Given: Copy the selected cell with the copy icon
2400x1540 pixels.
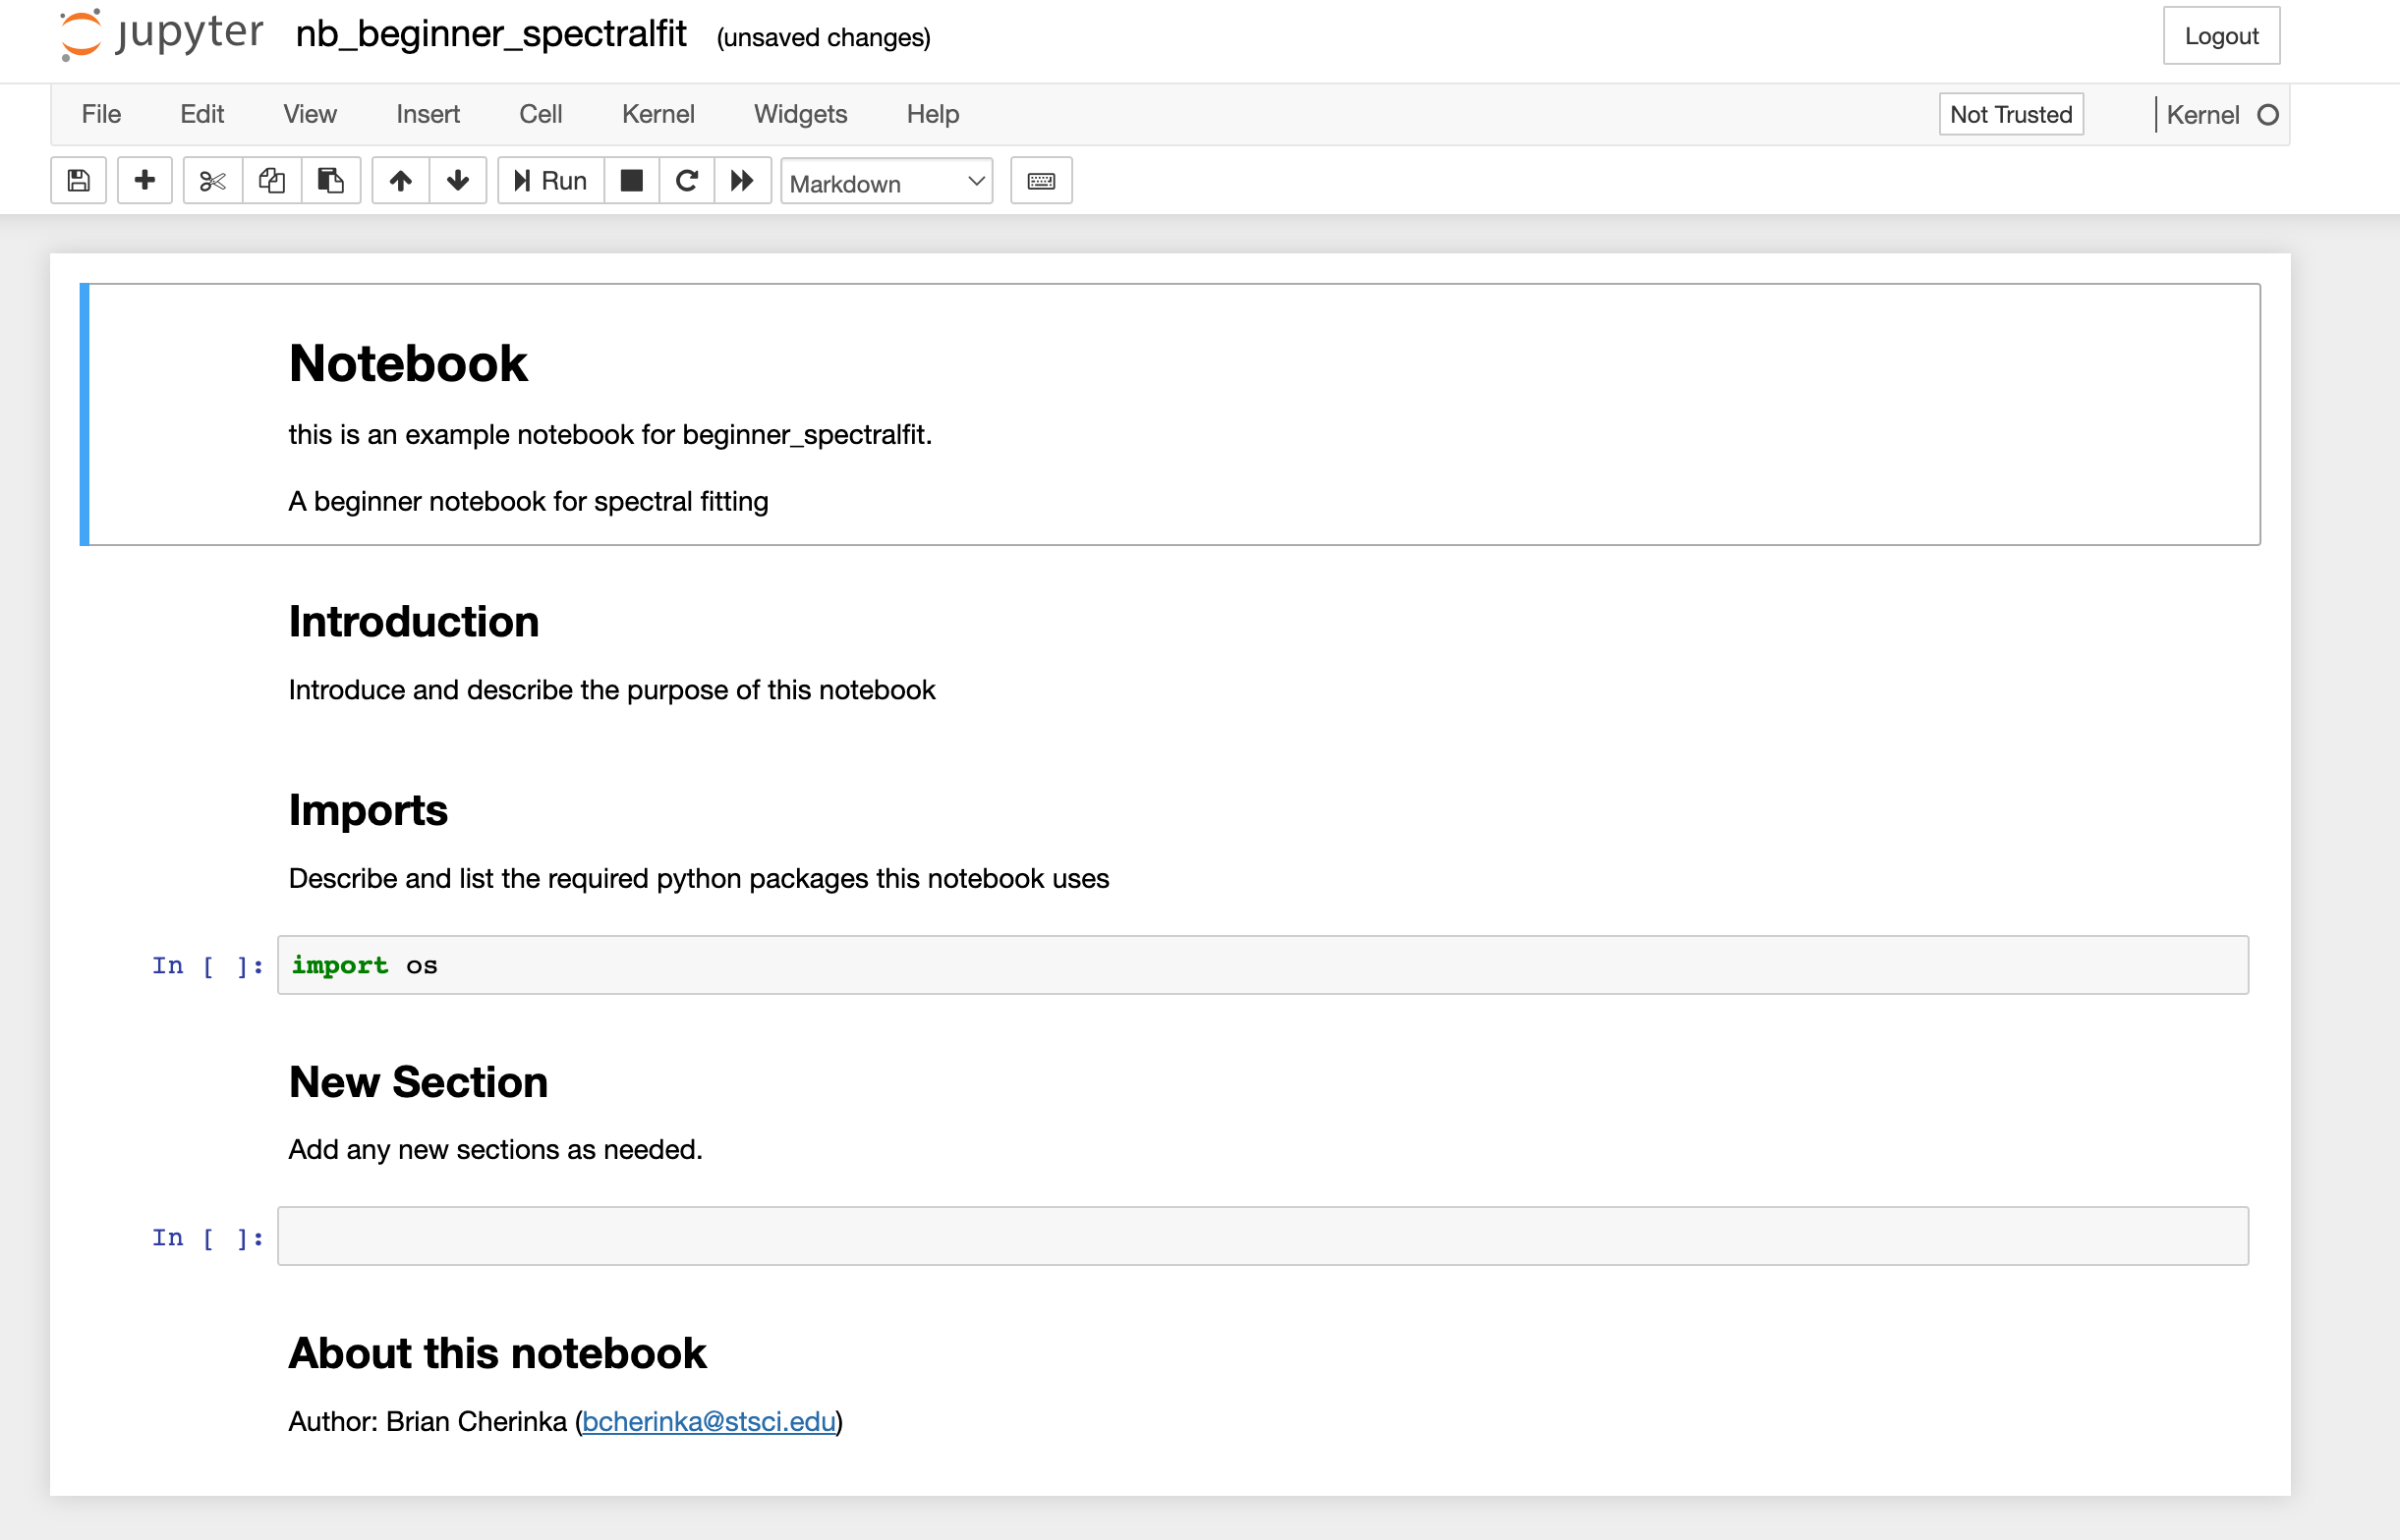Looking at the screenshot, I should (x=270, y=180).
